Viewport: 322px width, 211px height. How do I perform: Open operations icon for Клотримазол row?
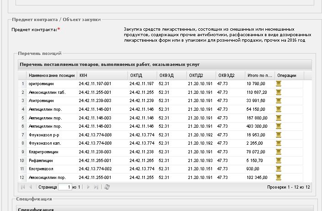click(279, 169)
